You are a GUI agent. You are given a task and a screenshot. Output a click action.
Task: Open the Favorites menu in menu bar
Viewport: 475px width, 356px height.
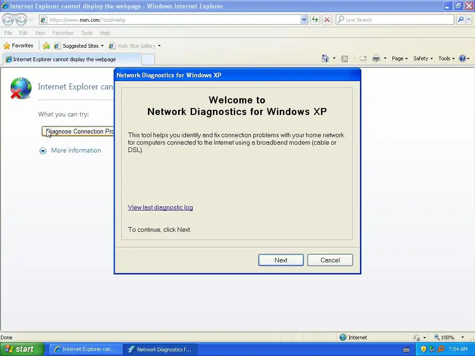click(x=63, y=33)
